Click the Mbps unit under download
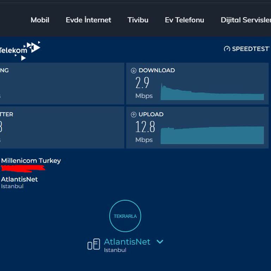Screen dimensions: 271x271 point(144,96)
